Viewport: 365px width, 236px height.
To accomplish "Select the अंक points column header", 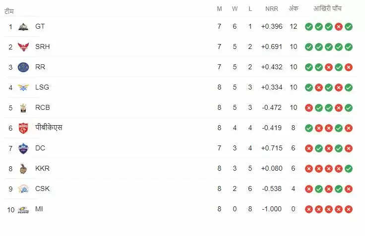I will pos(293,9).
